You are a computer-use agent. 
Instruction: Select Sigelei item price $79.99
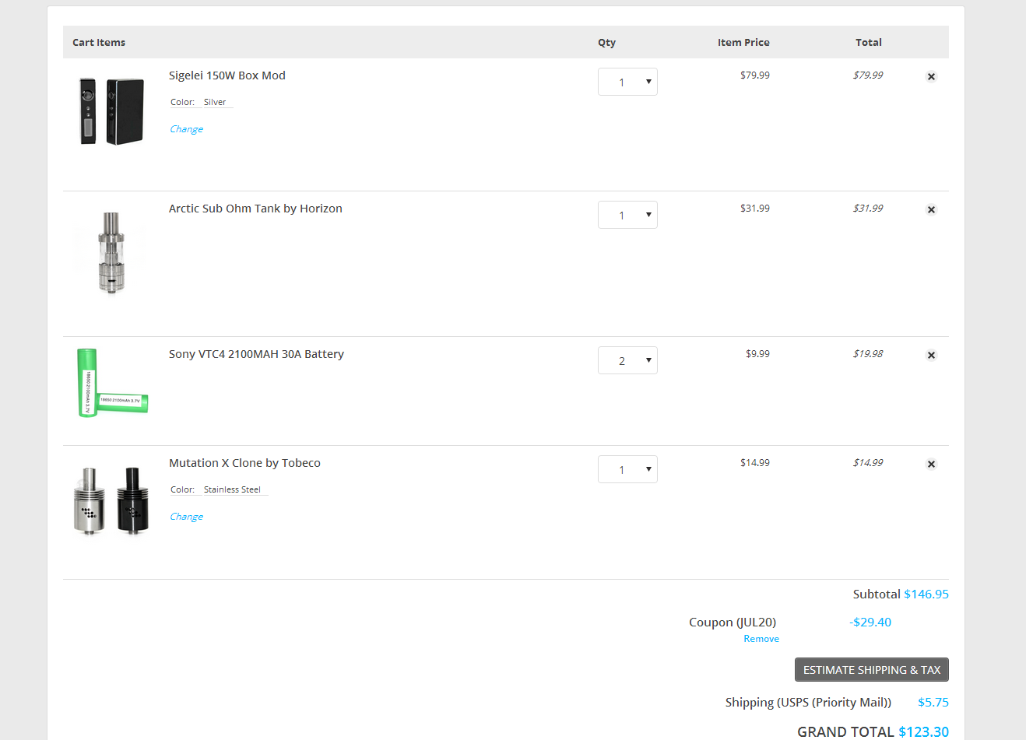pos(755,75)
